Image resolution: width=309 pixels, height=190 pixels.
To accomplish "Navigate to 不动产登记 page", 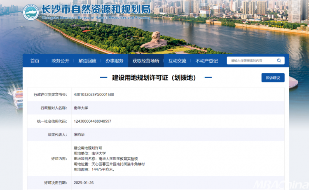I will click(206, 61).
